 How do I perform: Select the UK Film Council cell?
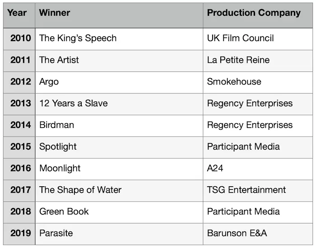pos(258,39)
